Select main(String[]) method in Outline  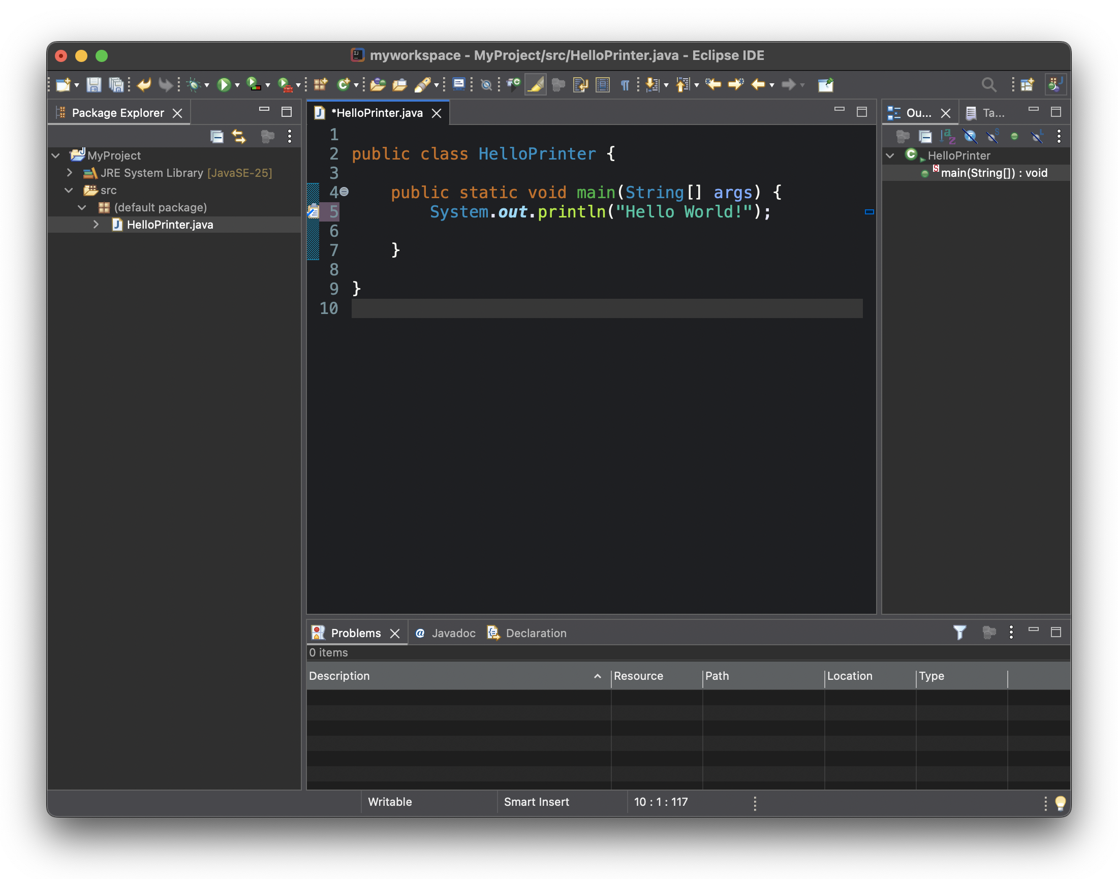click(x=993, y=173)
